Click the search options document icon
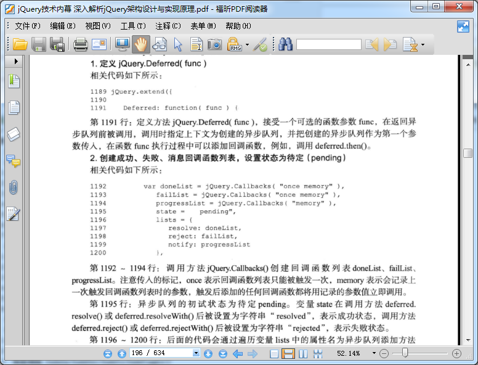Screen dimensions: 478x365 click(x=410, y=44)
